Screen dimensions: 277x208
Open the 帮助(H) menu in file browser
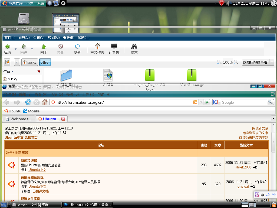tap(83, 37)
